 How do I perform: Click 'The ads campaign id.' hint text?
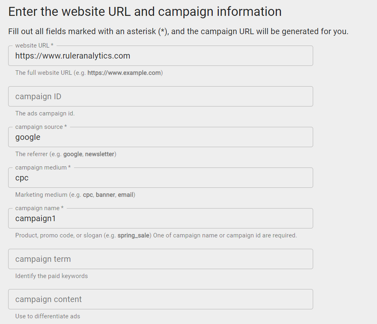click(45, 113)
